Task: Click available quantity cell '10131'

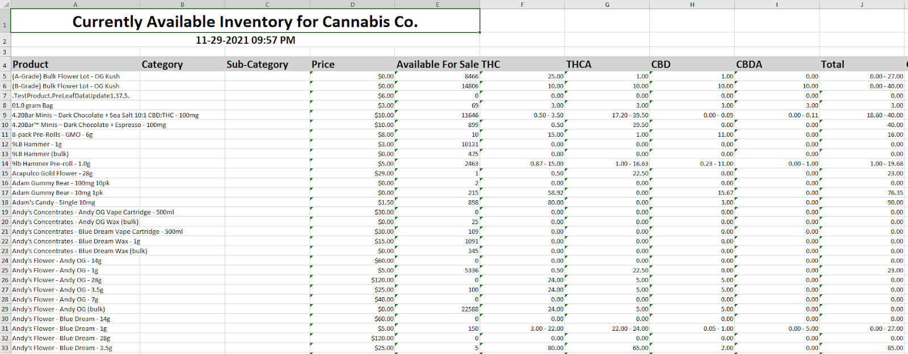Action: [x=438, y=144]
